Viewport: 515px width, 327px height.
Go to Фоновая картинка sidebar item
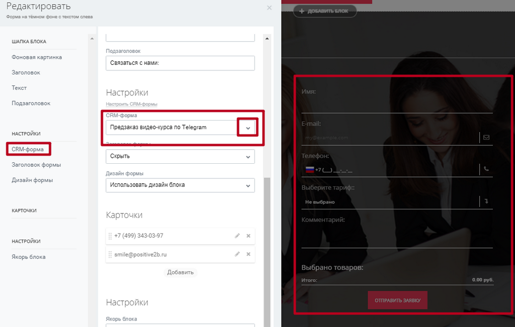tap(37, 57)
